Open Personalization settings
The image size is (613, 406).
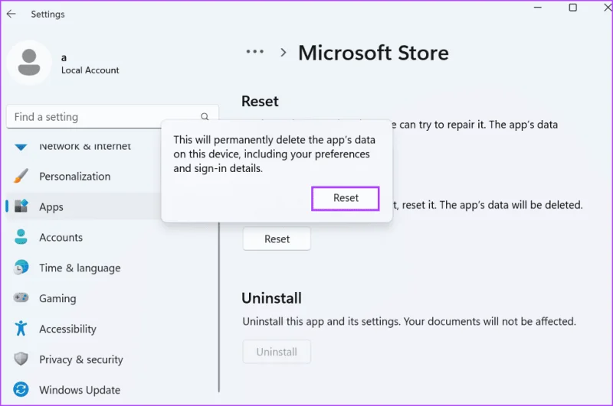84,177
